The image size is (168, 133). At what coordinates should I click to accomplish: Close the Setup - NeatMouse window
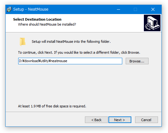click(153, 9)
